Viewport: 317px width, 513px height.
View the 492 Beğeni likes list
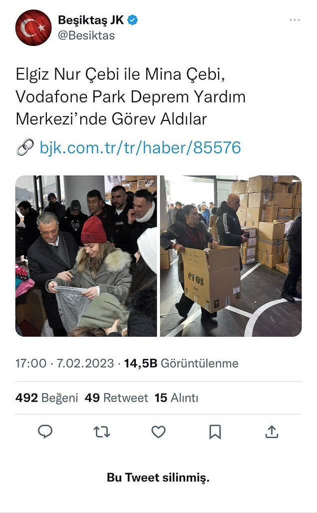click(47, 398)
